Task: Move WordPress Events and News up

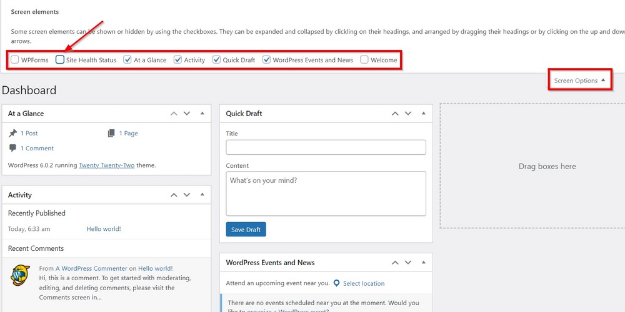Action: point(395,263)
